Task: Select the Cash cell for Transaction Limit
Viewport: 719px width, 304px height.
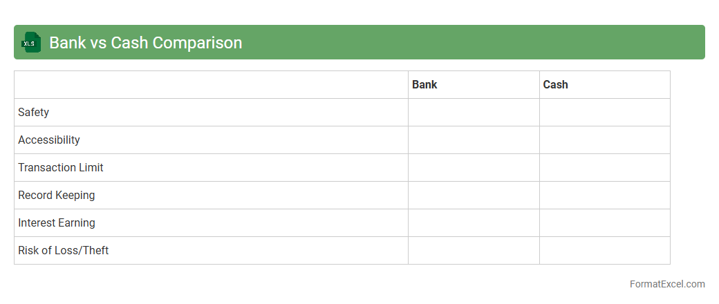Action: click(x=604, y=168)
